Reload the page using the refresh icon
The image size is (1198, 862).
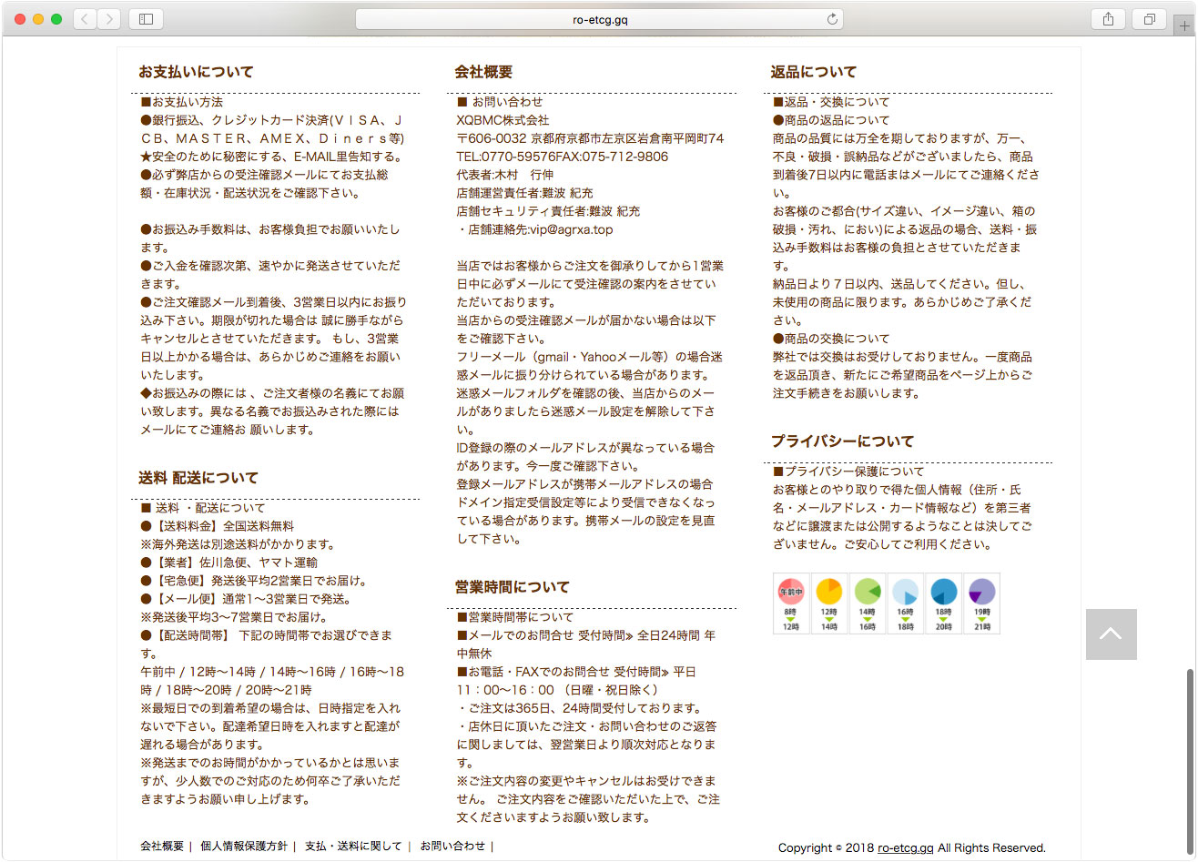831,19
